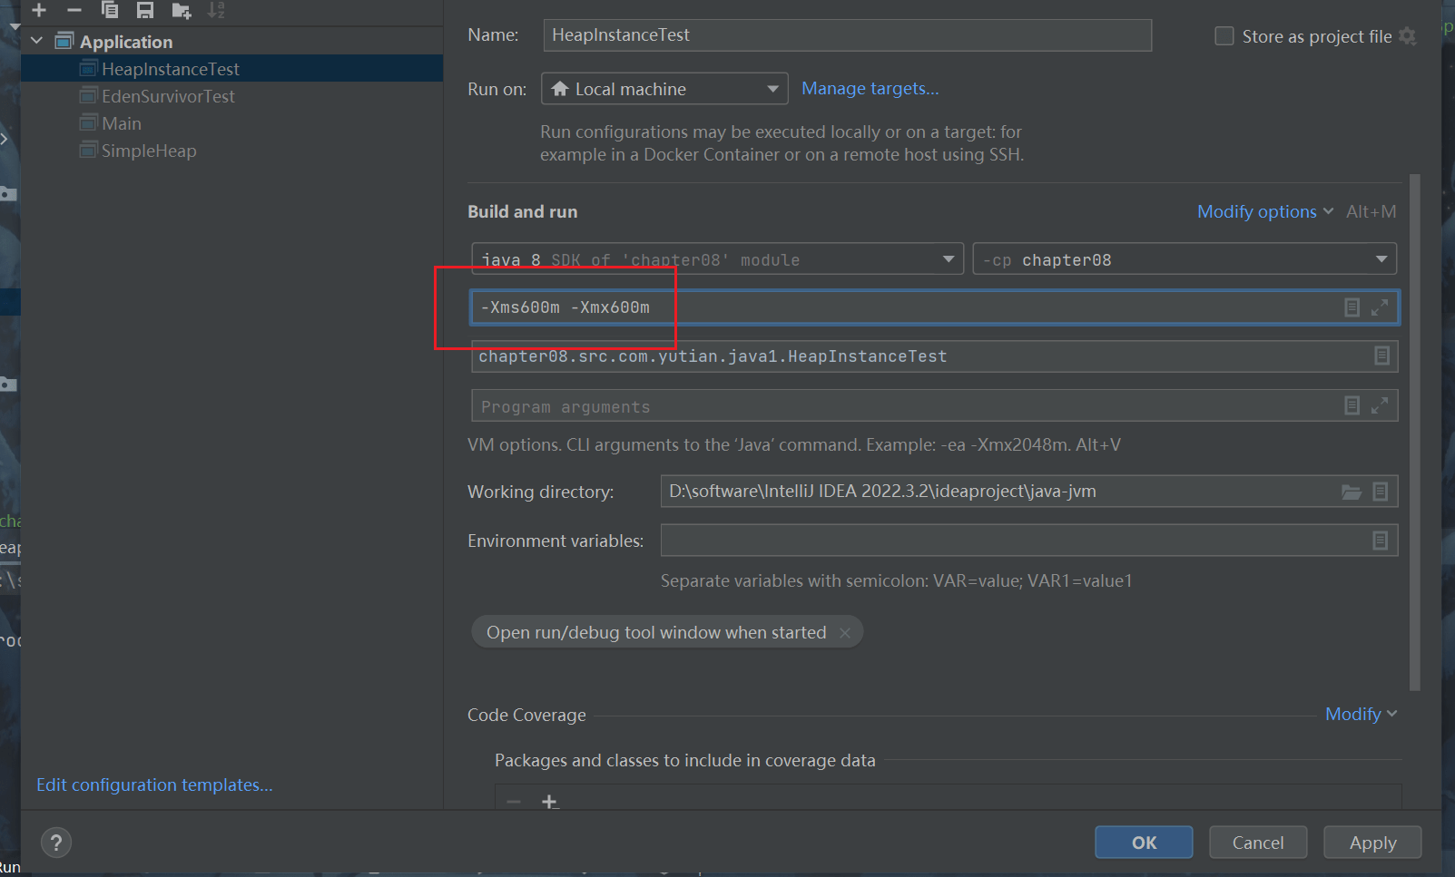Collapse the Application tree node
Image resolution: width=1455 pixels, height=877 pixels.
(x=37, y=41)
